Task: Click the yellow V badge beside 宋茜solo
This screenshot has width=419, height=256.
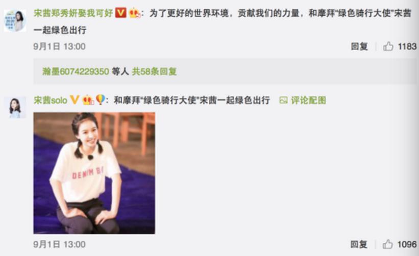Action: [75, 100]
